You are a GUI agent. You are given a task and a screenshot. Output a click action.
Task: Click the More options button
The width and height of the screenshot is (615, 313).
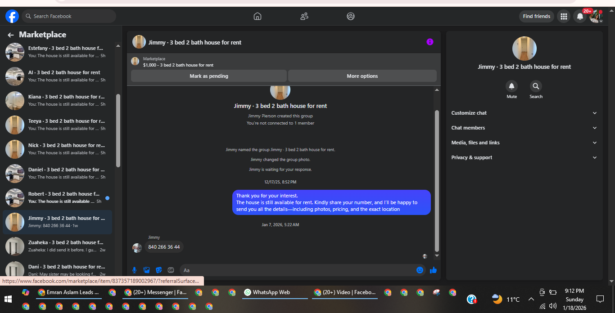coord(362,76)
